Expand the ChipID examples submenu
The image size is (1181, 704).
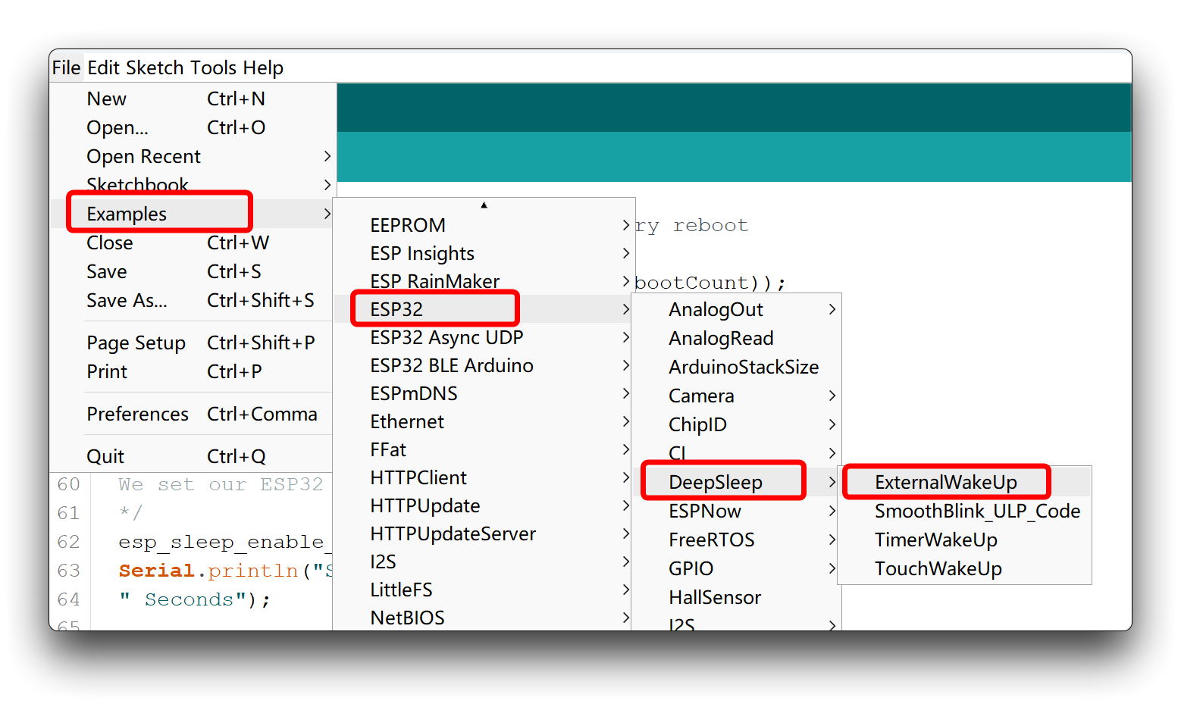(737, 424)
